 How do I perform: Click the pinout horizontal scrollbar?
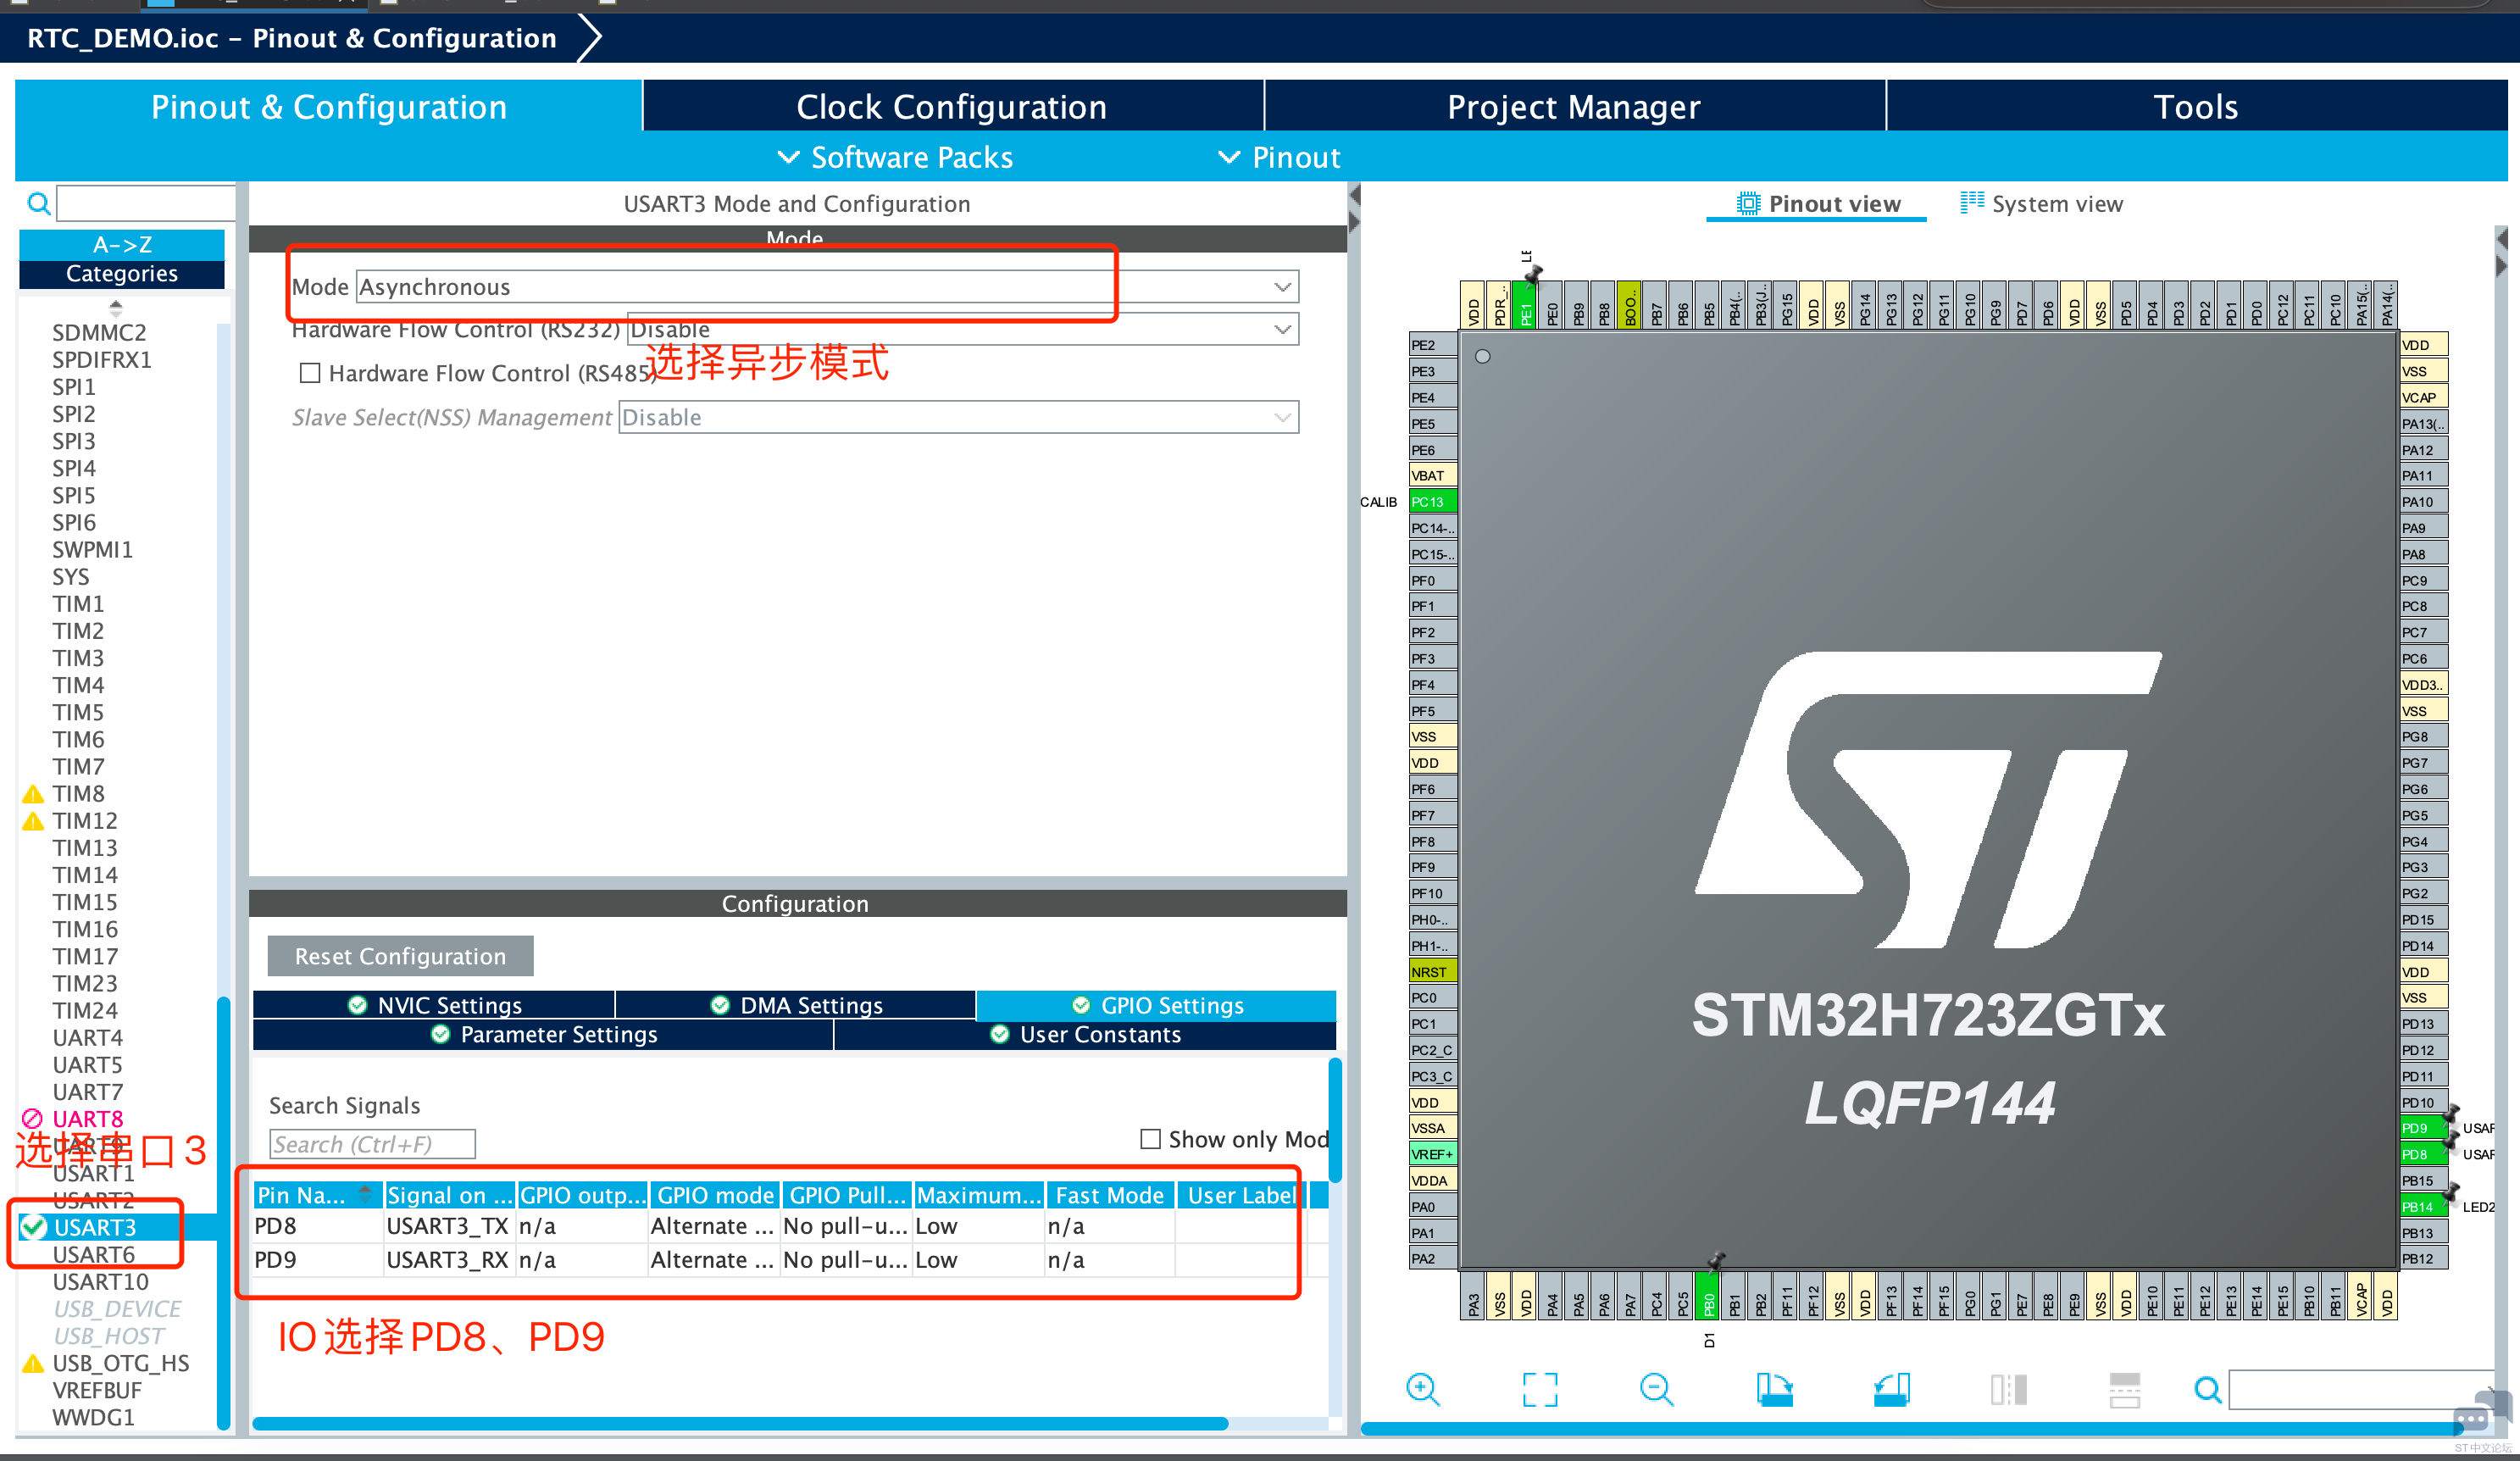click(x=1910, y=1429)
